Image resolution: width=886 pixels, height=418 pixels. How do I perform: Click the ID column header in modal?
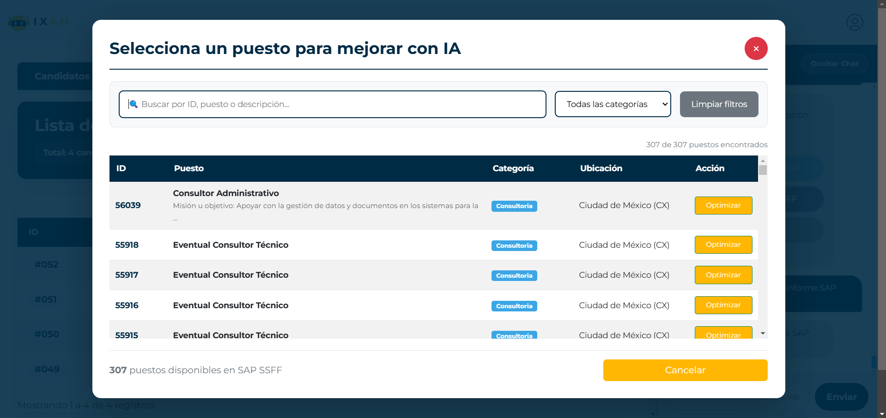121,168
